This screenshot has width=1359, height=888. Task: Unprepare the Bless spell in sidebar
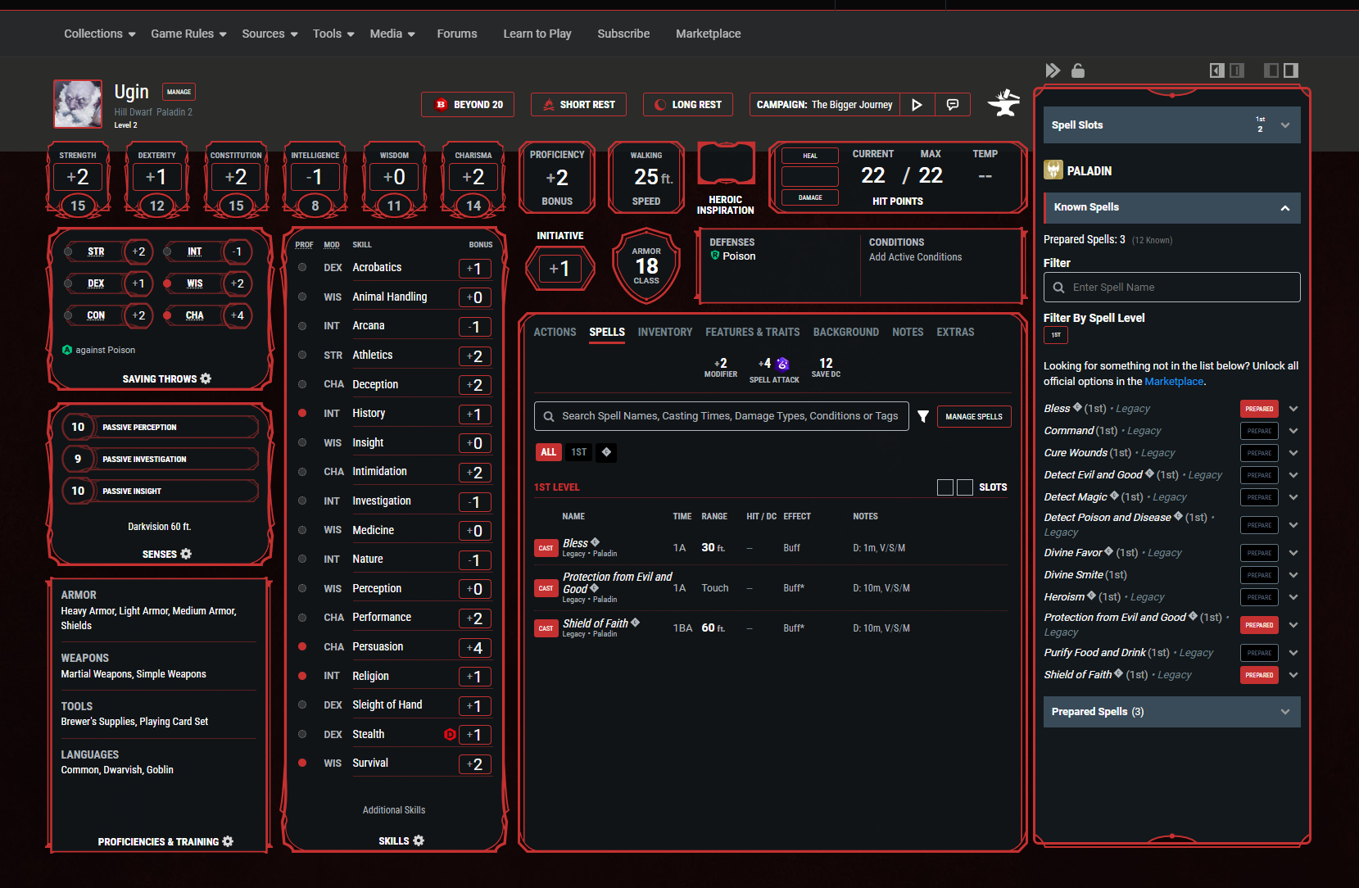point(1259,409)
